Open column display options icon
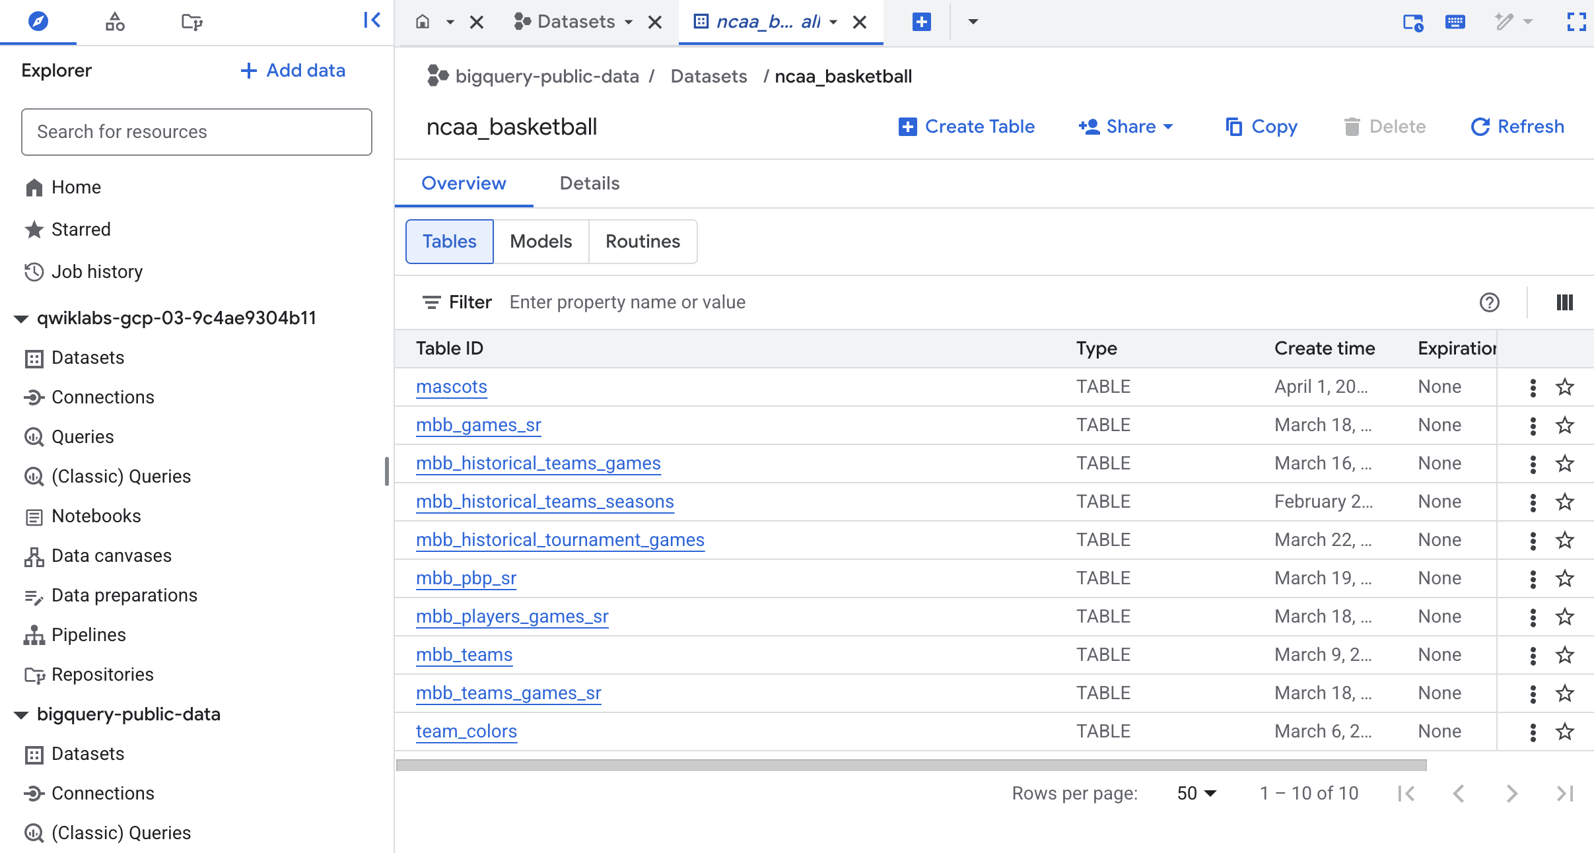 pos(1564,302)
